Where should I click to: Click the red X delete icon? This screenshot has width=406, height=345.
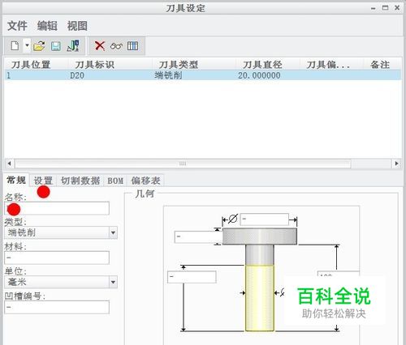click(100, 46)
